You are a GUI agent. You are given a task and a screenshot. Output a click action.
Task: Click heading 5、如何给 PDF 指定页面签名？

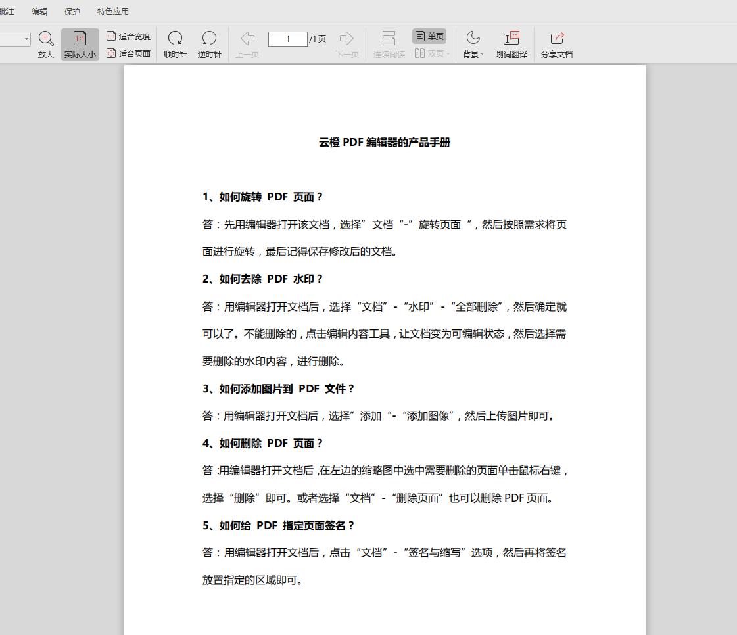278,525
